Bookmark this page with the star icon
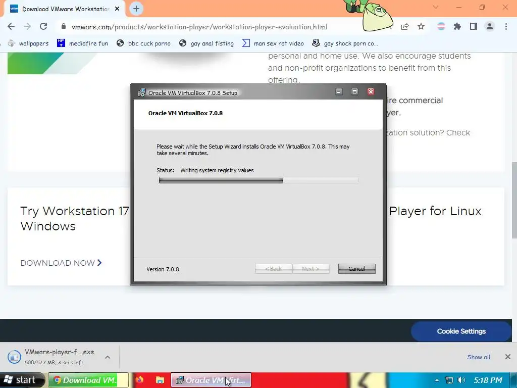Viewport: 517px width, 388px height. coord(421,26)
